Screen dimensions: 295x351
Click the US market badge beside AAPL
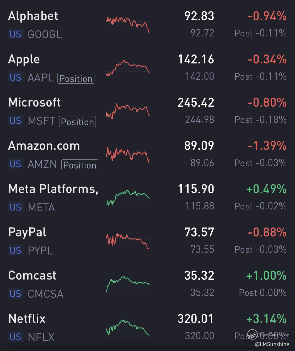click(x=15, y=77)
